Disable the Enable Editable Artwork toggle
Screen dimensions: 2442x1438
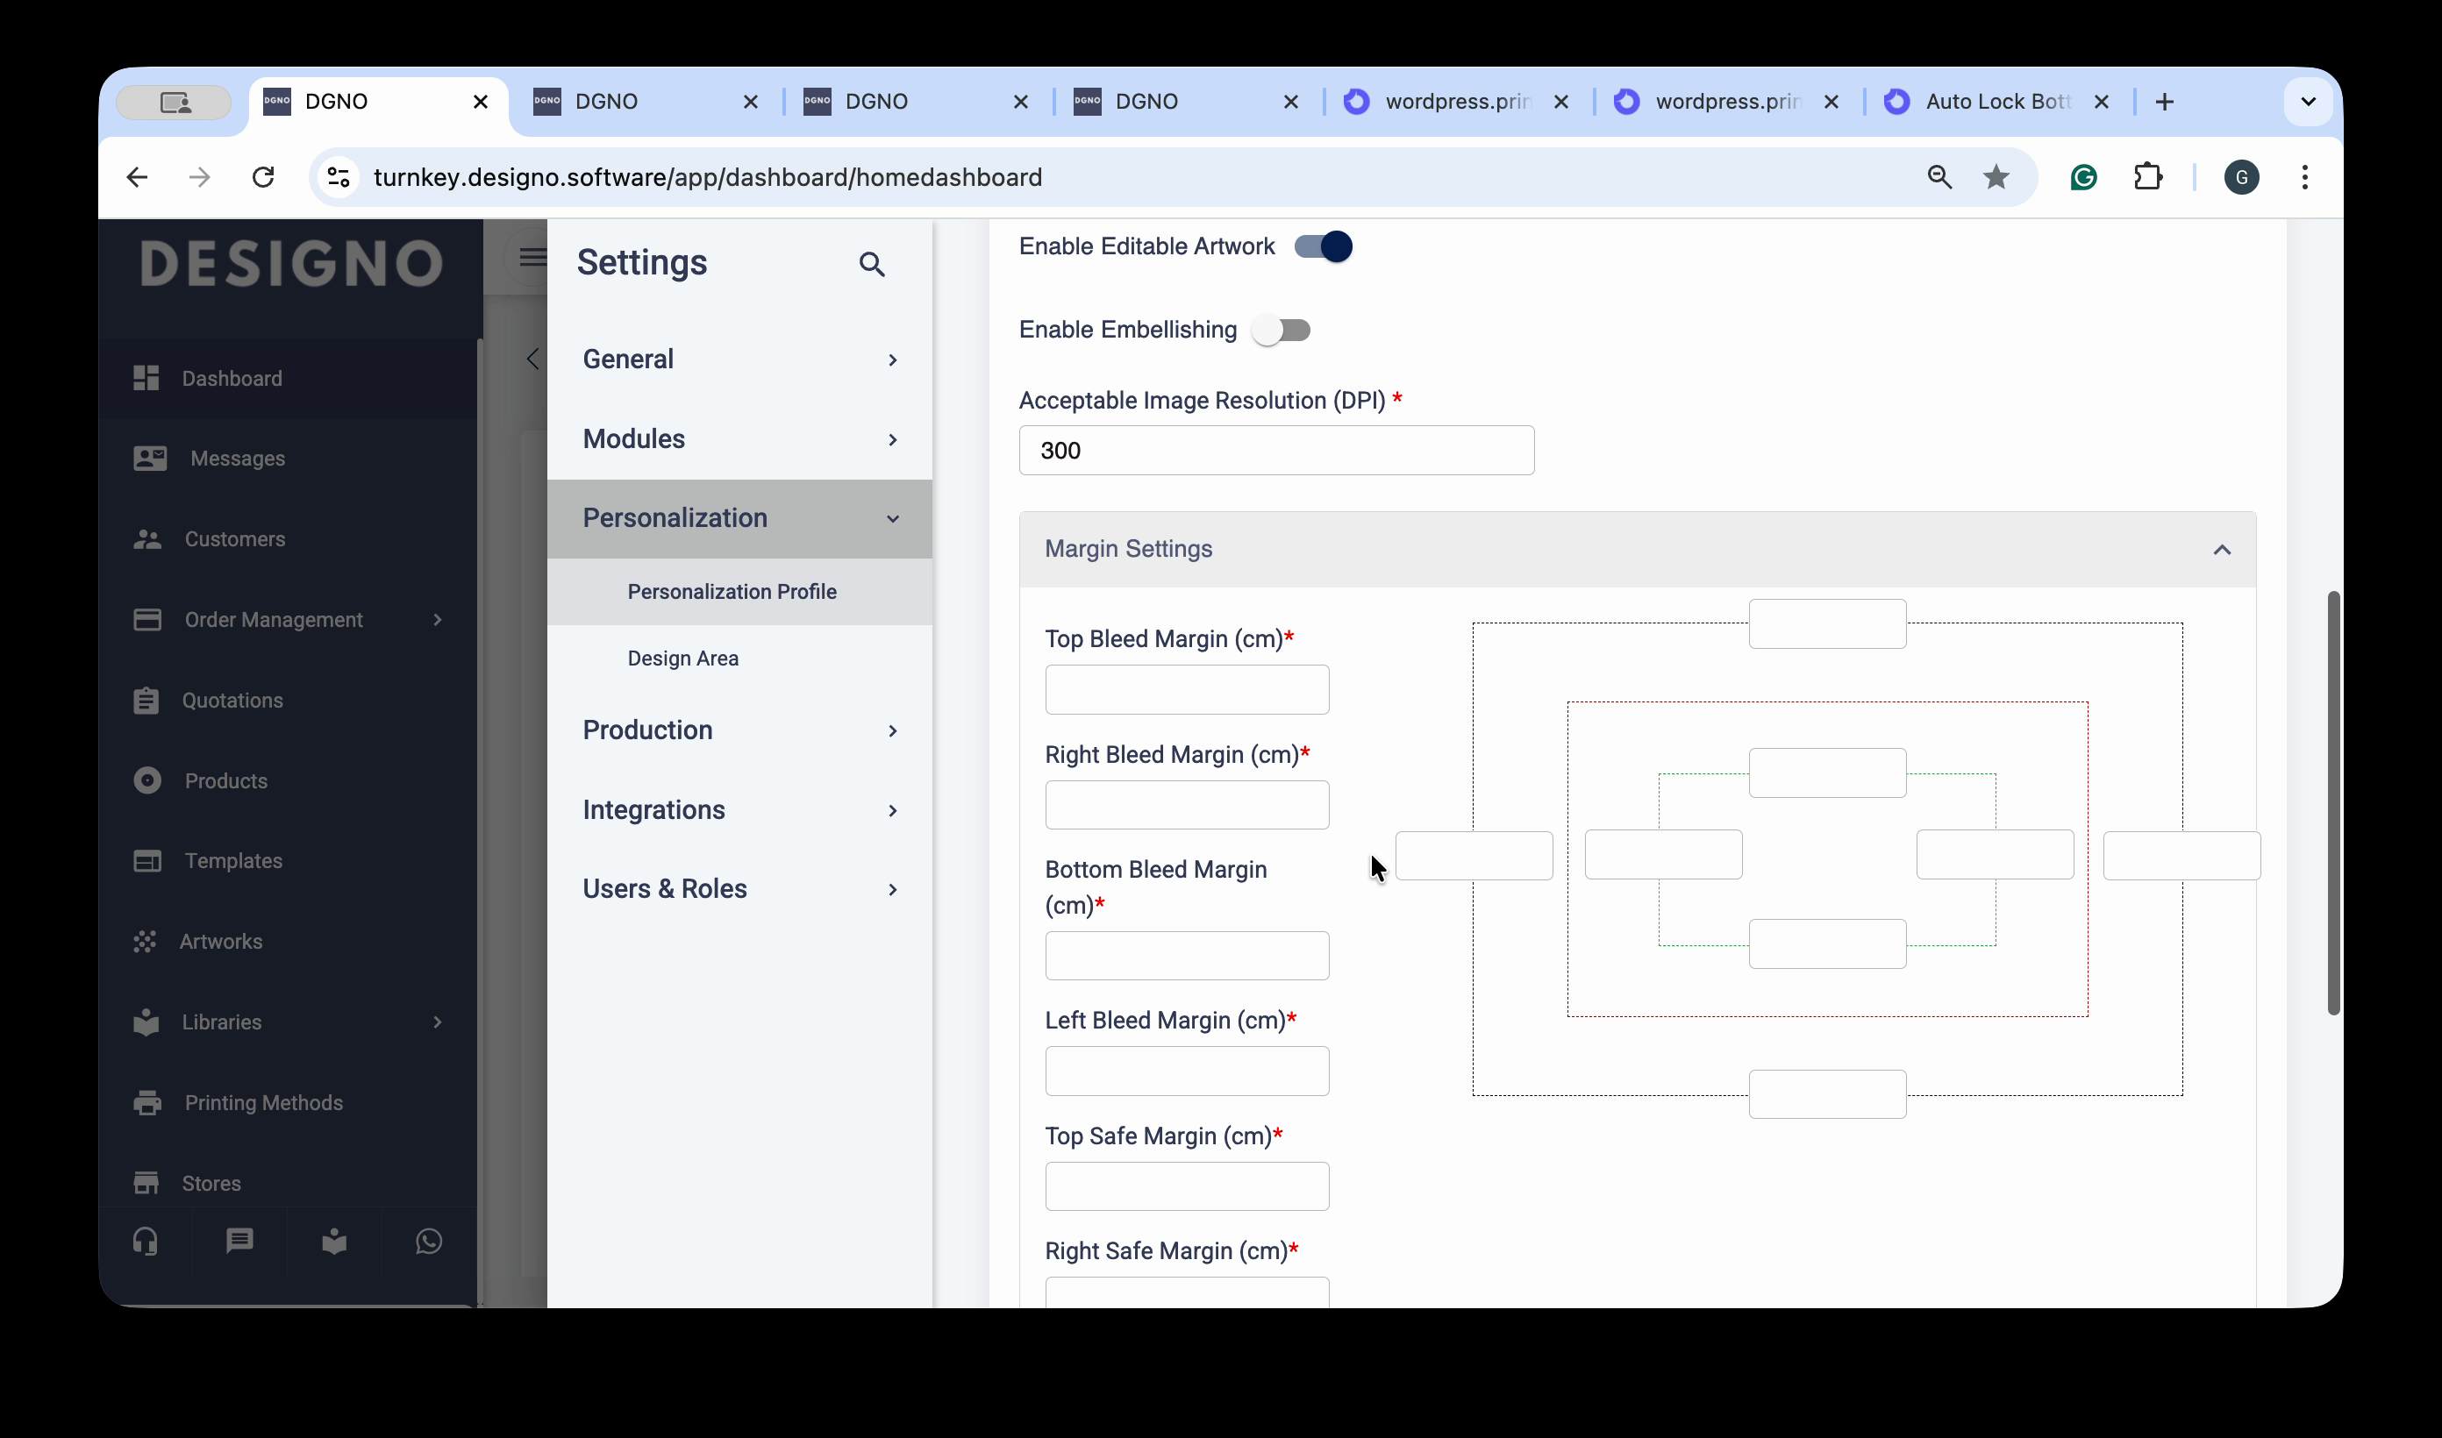coord(1323,247)
